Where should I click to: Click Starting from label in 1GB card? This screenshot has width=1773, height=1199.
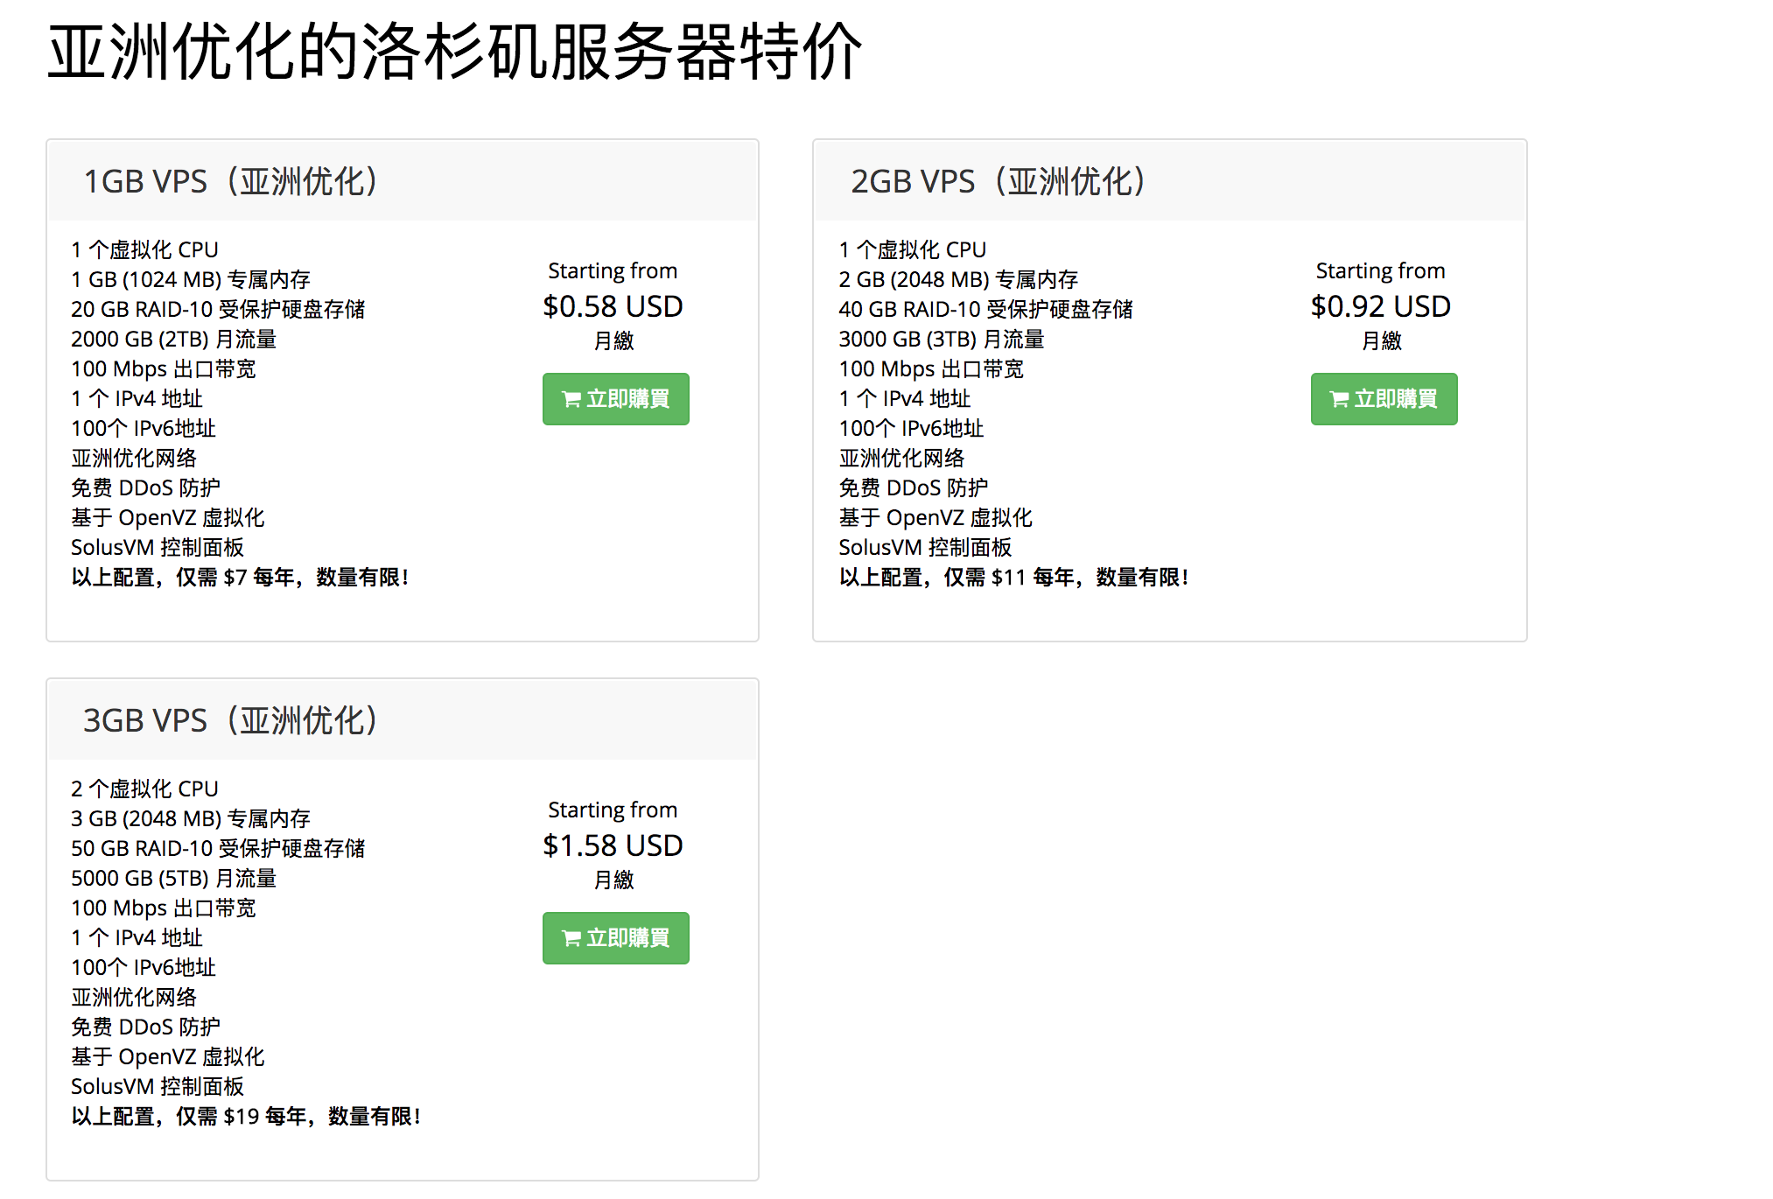[613, 271]
